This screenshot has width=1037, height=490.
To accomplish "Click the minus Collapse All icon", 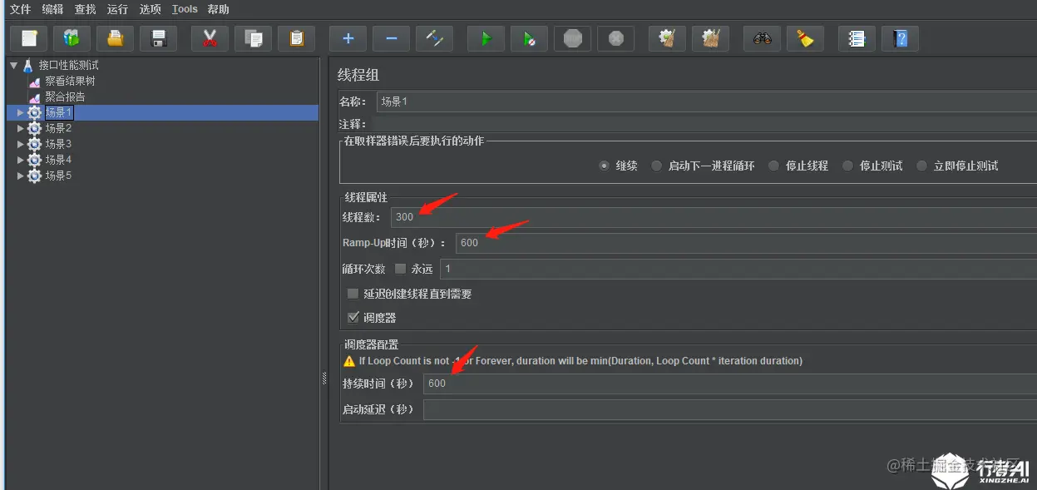I will (391, 38).
